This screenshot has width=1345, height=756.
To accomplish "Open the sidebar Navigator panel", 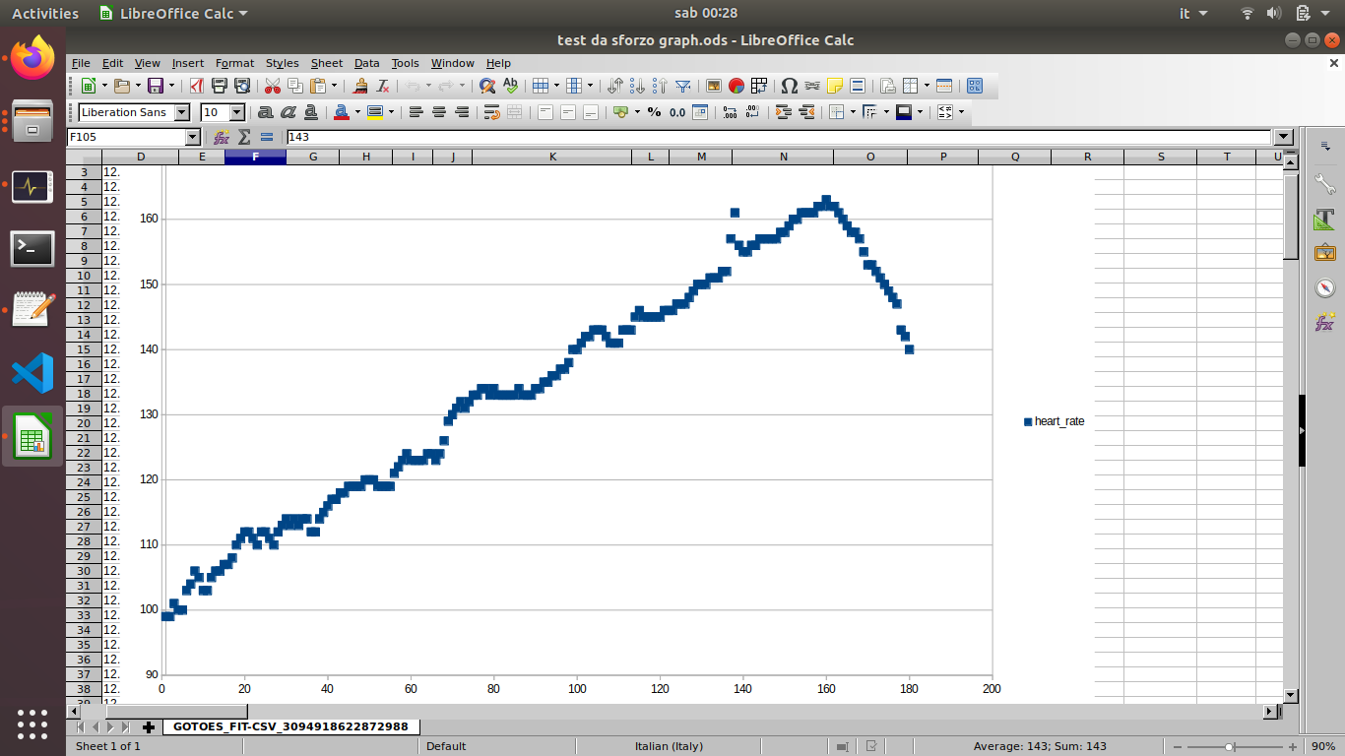I will click(x=1324, y=287).
